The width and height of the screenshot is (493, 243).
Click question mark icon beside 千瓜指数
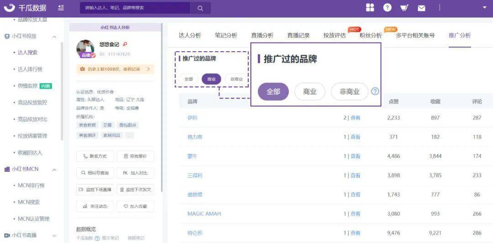pyautogui.click(x=98, y=238)
